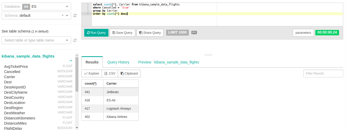Collapse kibana_sample_data_flights table schema
Image resolution: width=346 pixels, height=130 pixels.
click(71, 61)
